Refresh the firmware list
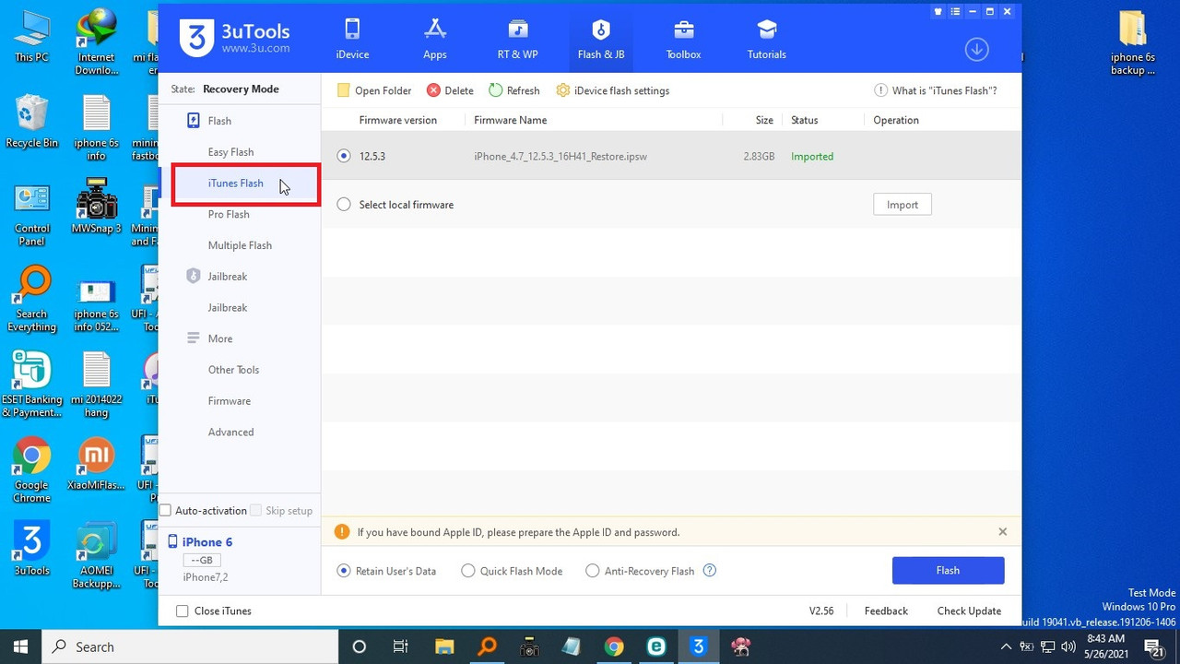Screen dimensions: 1180x664 [x=514, y=90]
